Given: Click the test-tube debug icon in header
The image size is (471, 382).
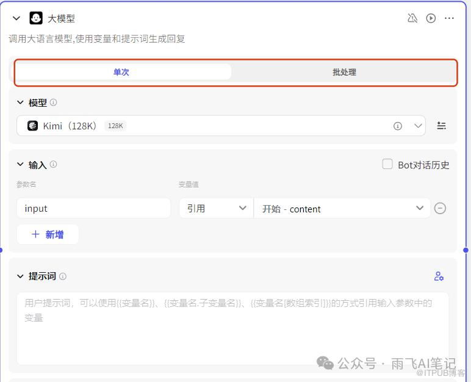Looking at the screenshot, I should tap(412, 18).
